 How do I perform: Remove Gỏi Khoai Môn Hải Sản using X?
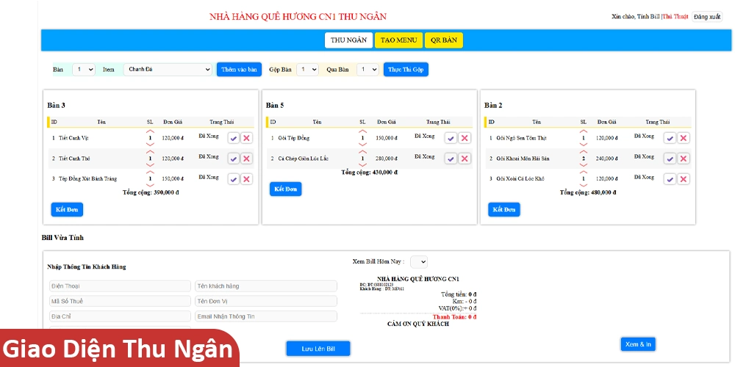point(684,159)
